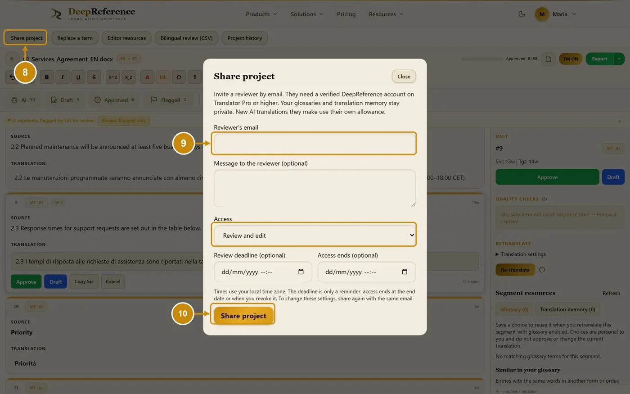Screen dimensions: 630x394
Task: Apply italic formatting
Action: [x=62, y=77]
